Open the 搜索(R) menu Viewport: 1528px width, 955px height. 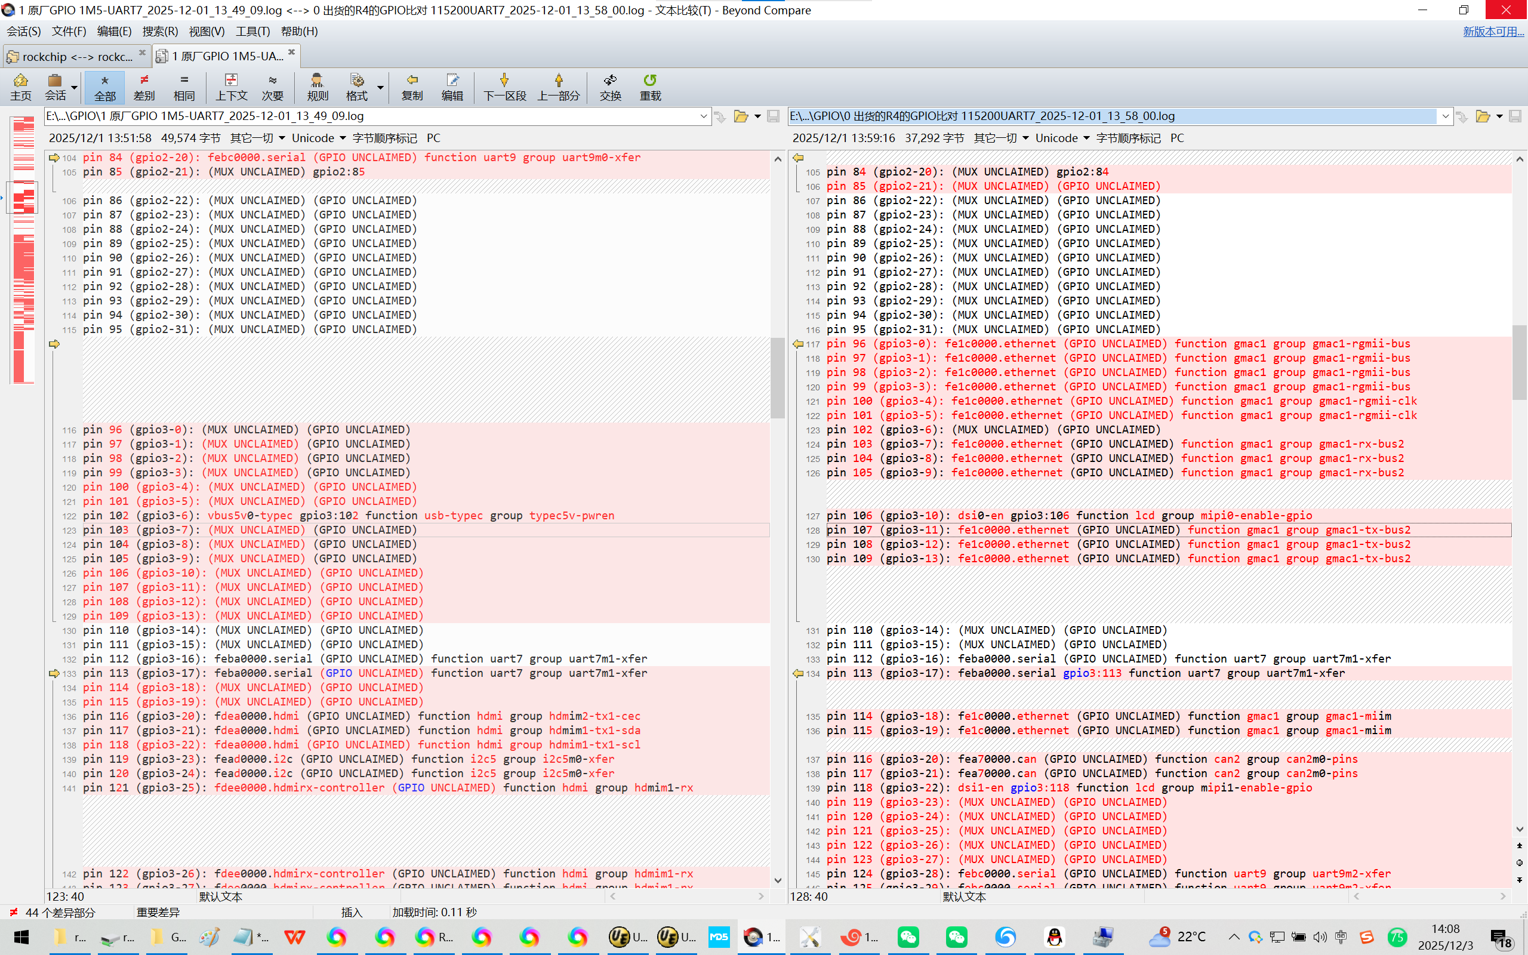coord(160,32)
